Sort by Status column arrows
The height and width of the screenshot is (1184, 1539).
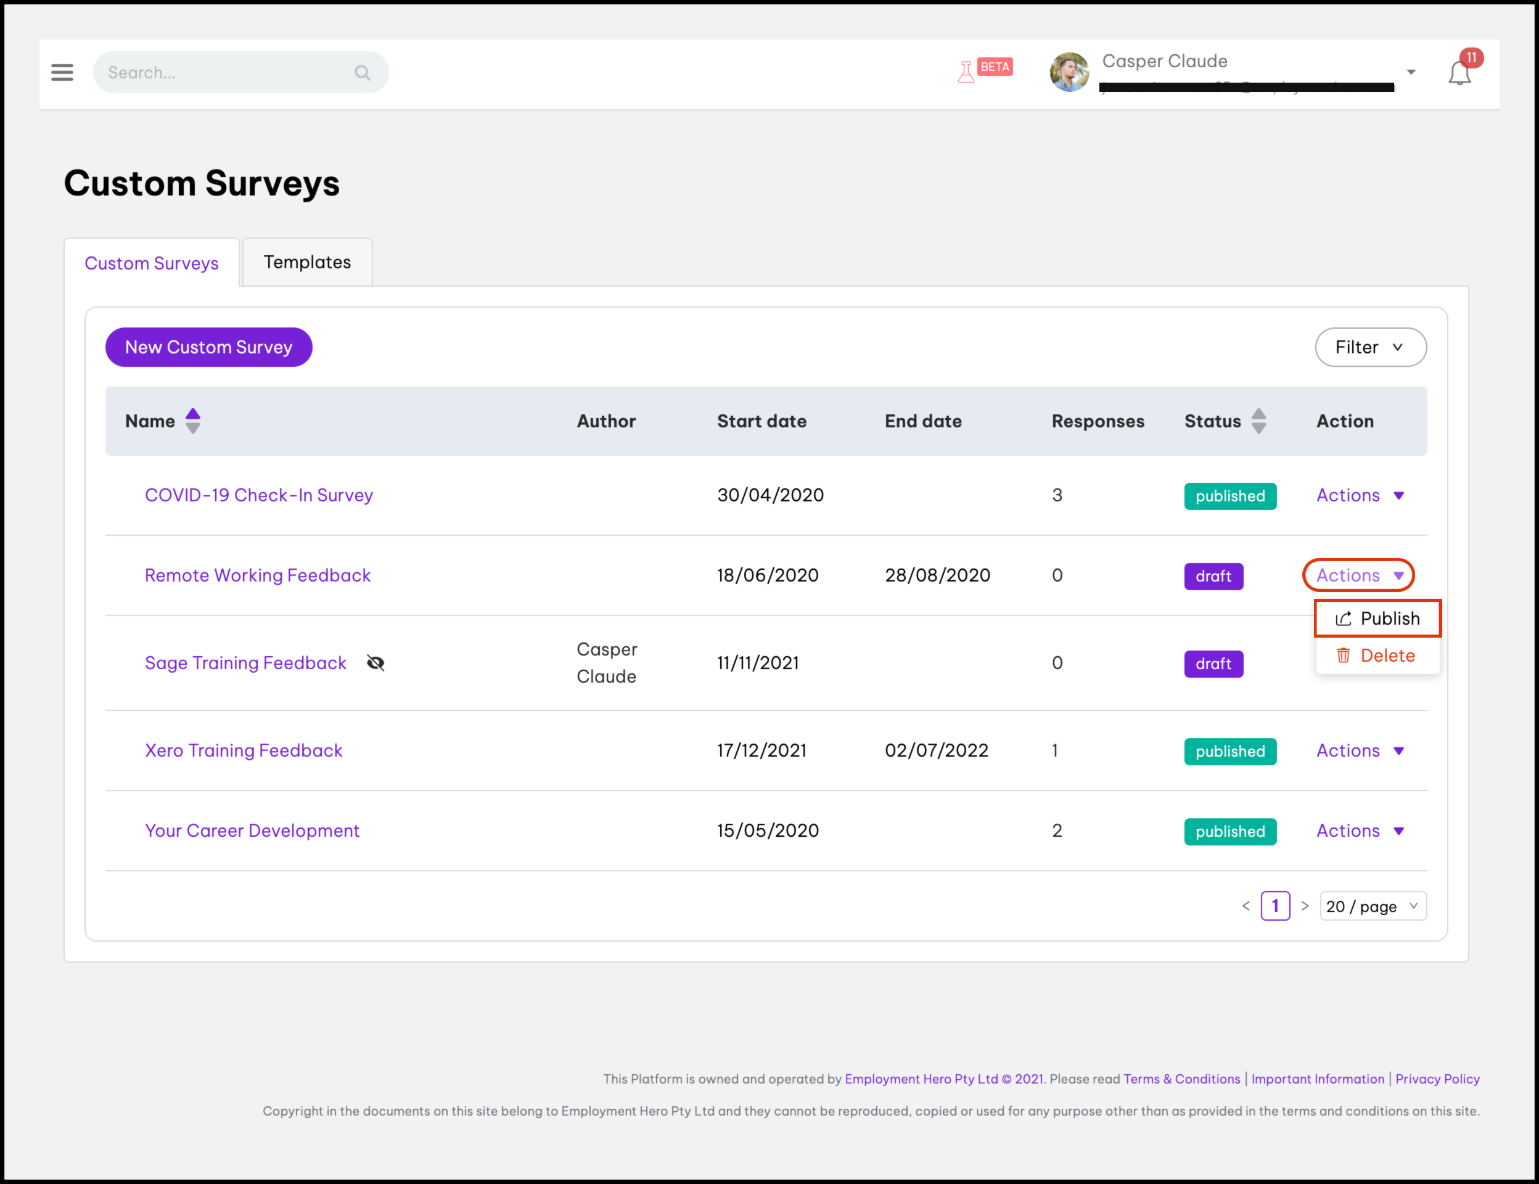[1258, 421]
